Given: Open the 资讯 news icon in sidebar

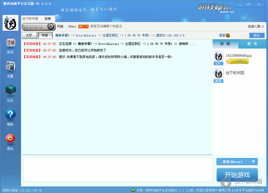Looking at the screenshot, I should (11, 43).
